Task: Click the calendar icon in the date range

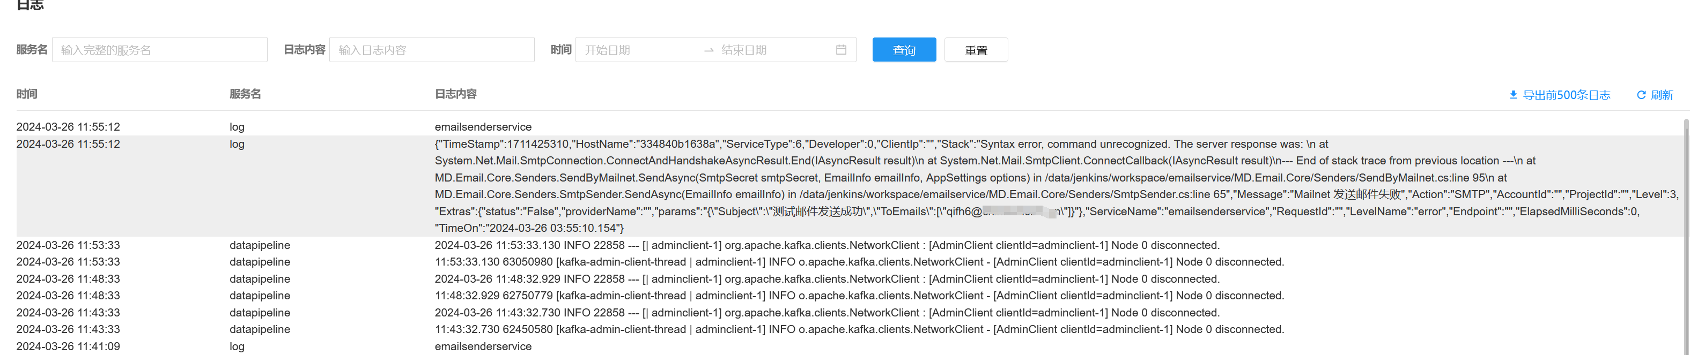Action: pyautogui.click(x=841, y=50)
